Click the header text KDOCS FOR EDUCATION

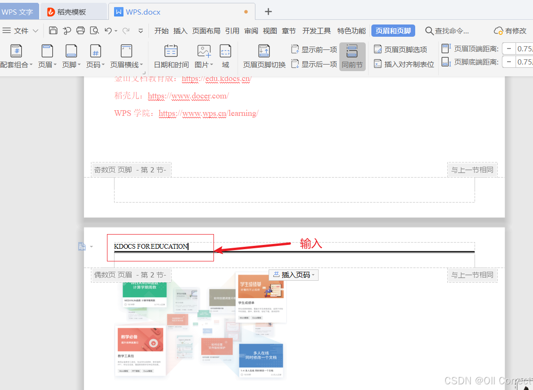pyautogui.click(x=151, y=246)
